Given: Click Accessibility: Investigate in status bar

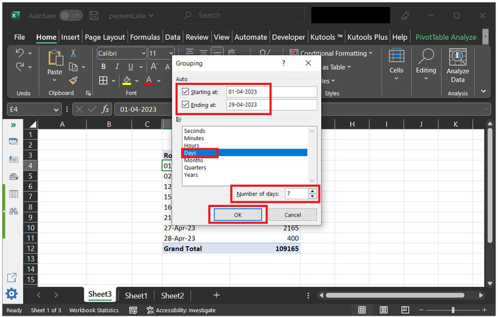Looking at the screenshot, I should [181, 310].
